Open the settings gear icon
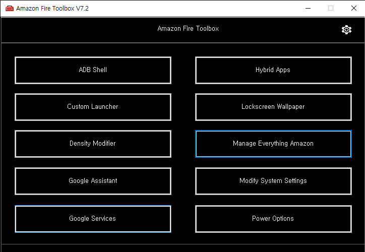365x252 pixels. [x=346, y=30]
